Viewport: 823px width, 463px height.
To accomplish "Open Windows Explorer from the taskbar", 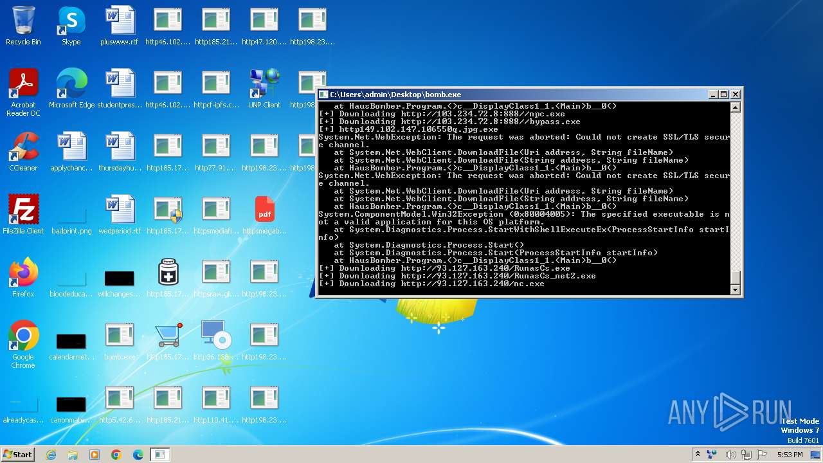I will coord(73,455).
